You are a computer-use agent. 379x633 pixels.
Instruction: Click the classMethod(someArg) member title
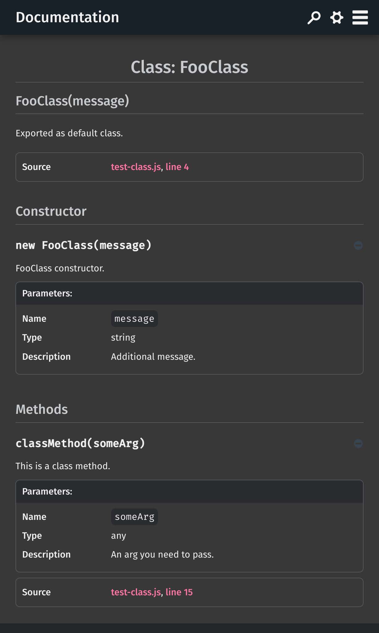(x=80, y=443)
